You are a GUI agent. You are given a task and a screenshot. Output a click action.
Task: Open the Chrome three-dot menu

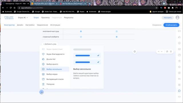180,8
